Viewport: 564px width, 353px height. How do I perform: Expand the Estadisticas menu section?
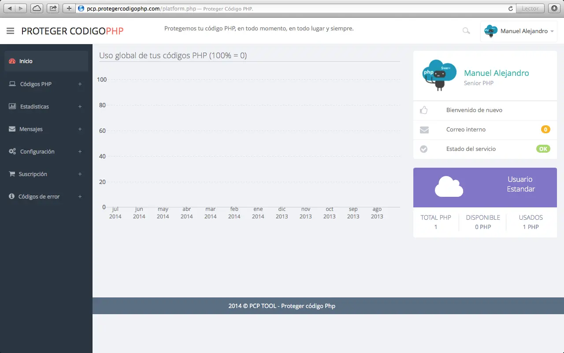(80, 106)
